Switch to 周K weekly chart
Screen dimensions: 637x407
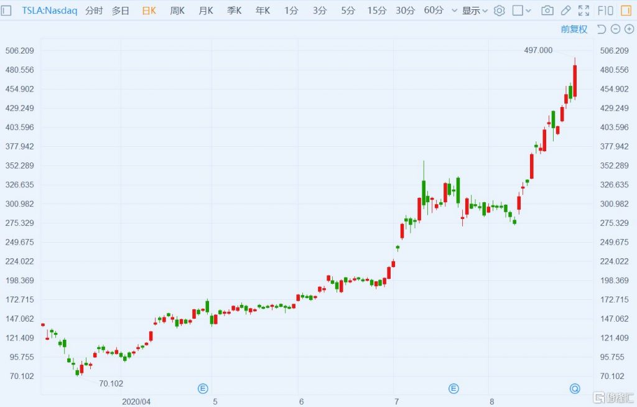[177, 11]
